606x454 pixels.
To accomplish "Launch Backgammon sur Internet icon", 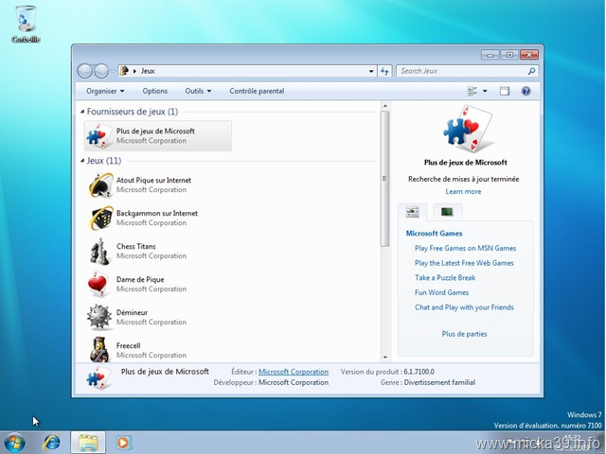I will coord(100,218).
